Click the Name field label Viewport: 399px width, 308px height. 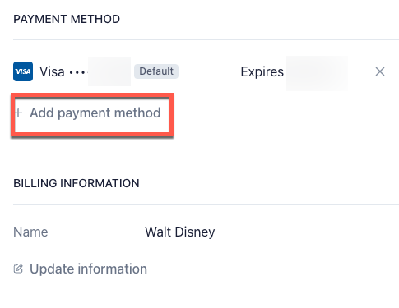[x=30, y=232]
